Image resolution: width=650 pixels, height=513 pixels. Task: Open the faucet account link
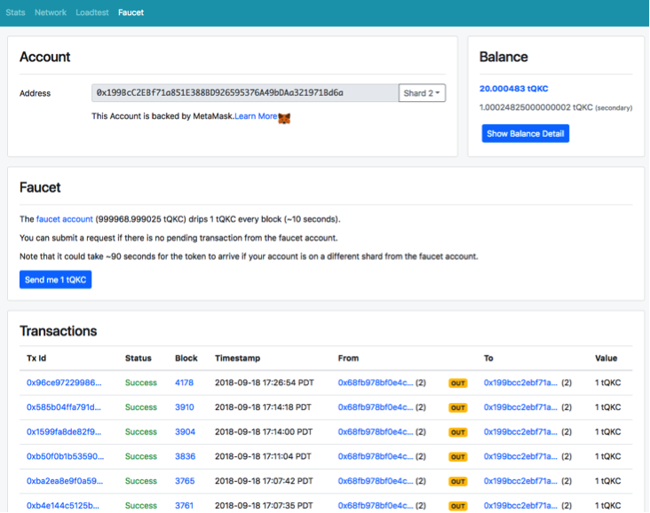pyautogui.click(x=65, y=219)
